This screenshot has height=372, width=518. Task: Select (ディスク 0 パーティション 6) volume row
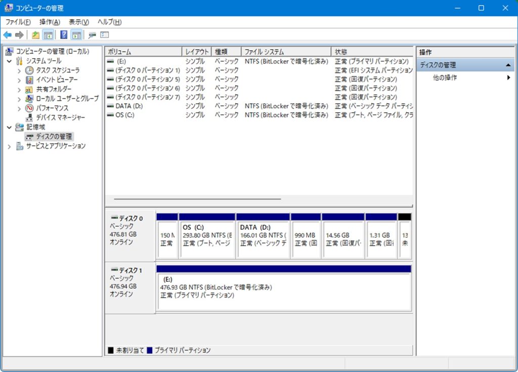pyautogui.click(x=260, y=88)
